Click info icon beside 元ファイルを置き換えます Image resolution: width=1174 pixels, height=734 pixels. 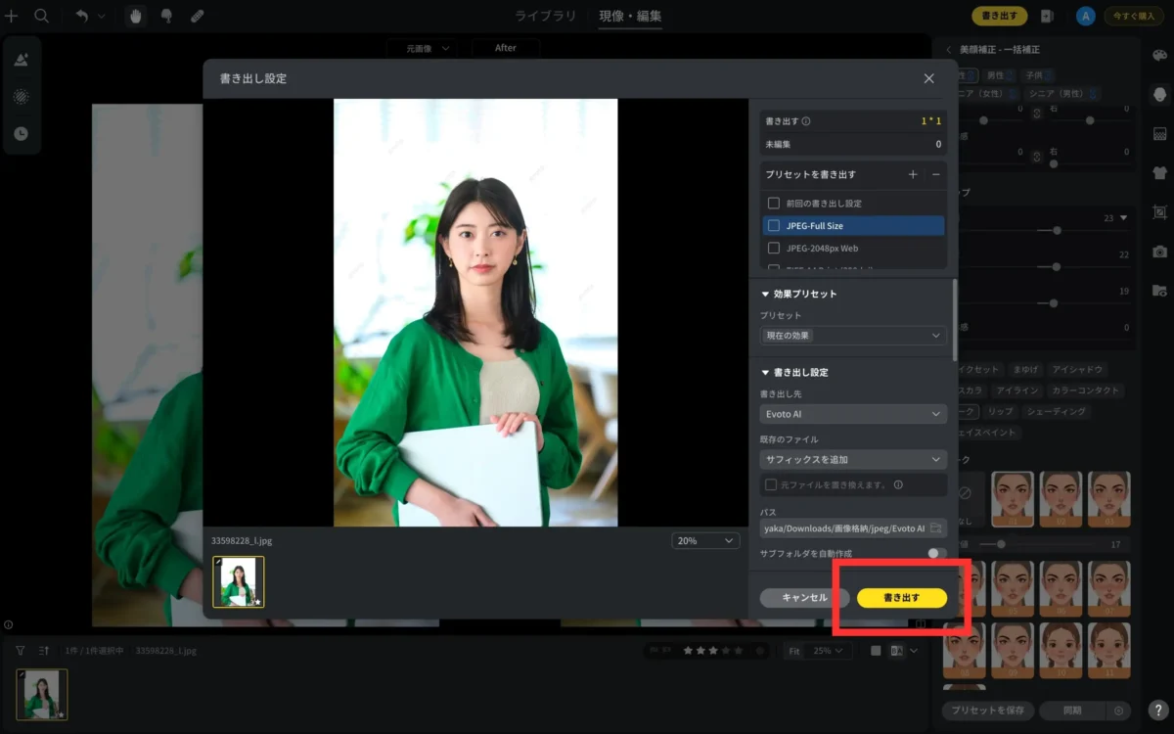click(x=898, y=484)
